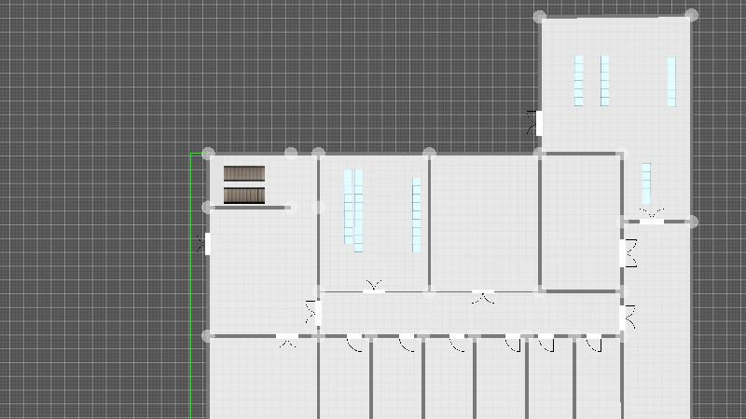Select the single tall shelf right of the double shelf

[x=416, y=214]
